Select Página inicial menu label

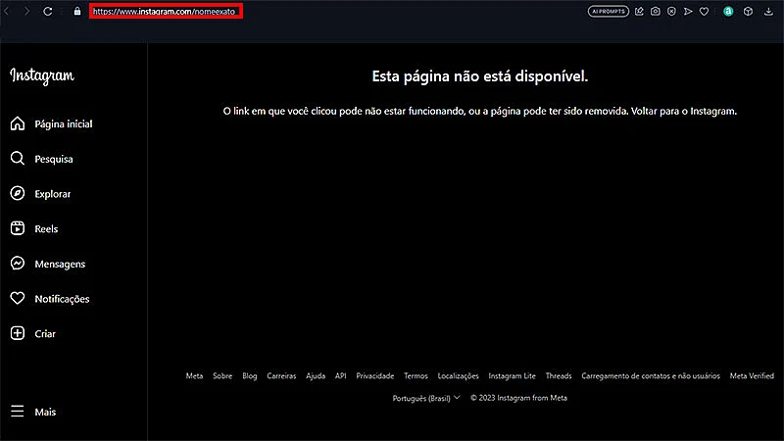[x=64, y=124]
